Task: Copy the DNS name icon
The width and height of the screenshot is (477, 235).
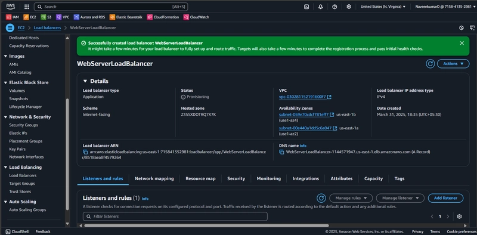Action: pos(281,152)
